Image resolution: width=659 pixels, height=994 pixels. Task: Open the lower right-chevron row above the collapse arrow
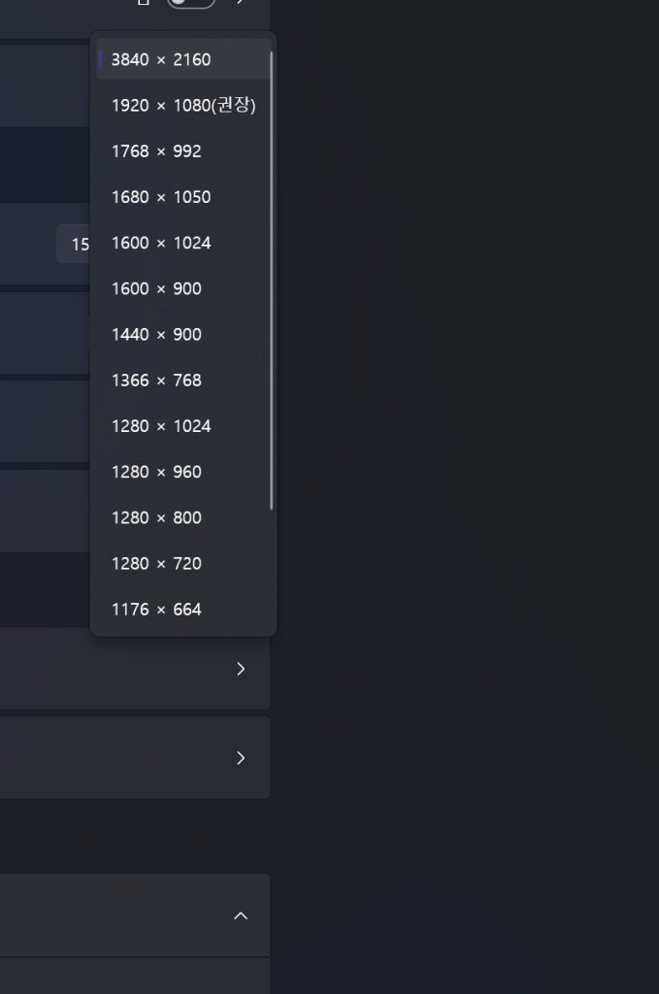tap(241, 758)
